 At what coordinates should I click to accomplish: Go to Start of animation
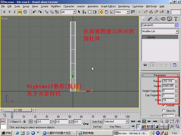pyautogui.click(x=133, y=121)
